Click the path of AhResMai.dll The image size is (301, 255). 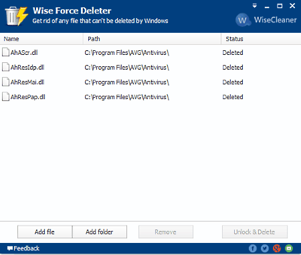coord(127,82)
